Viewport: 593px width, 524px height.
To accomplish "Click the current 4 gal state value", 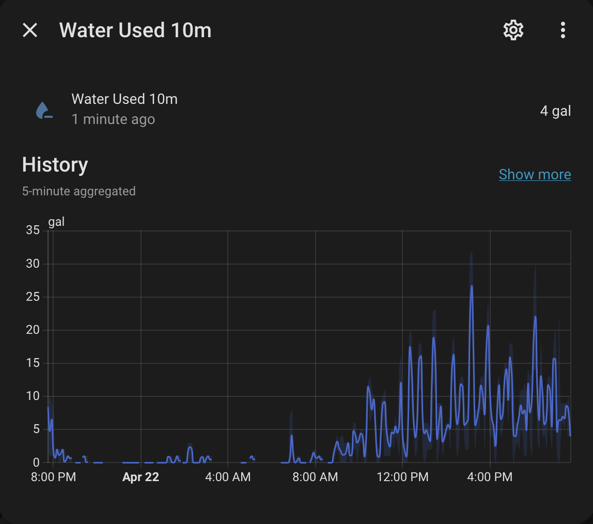I will (555, 111).
